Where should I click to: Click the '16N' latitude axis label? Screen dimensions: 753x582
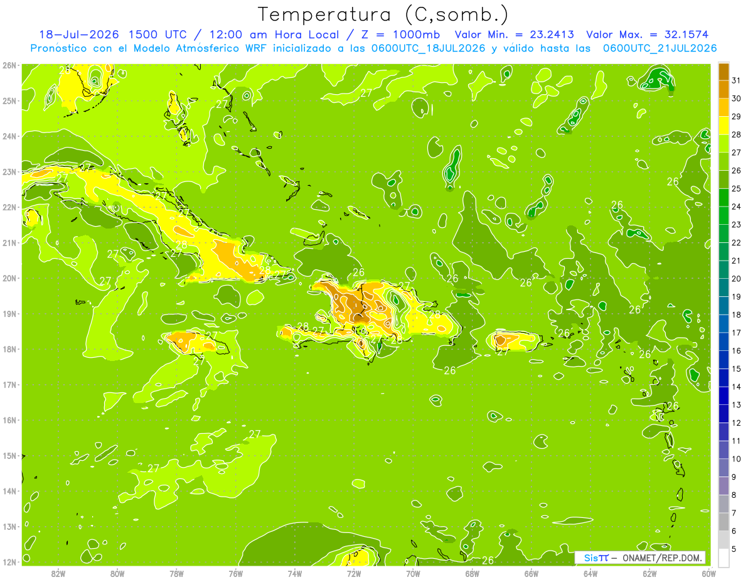(9, 420)
